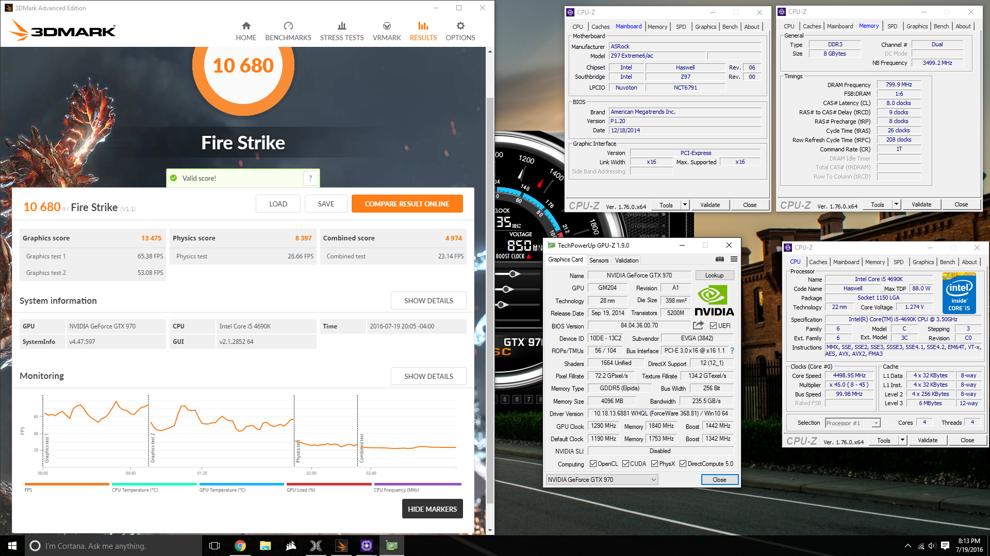Toggle the UEFI checkbox in GPU-Z

[714, 325]
